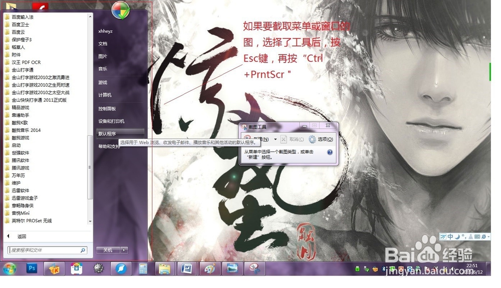Expand the 启动 startup folder
The height and width of the screenshot is (288, 501).
coord(16,145)
